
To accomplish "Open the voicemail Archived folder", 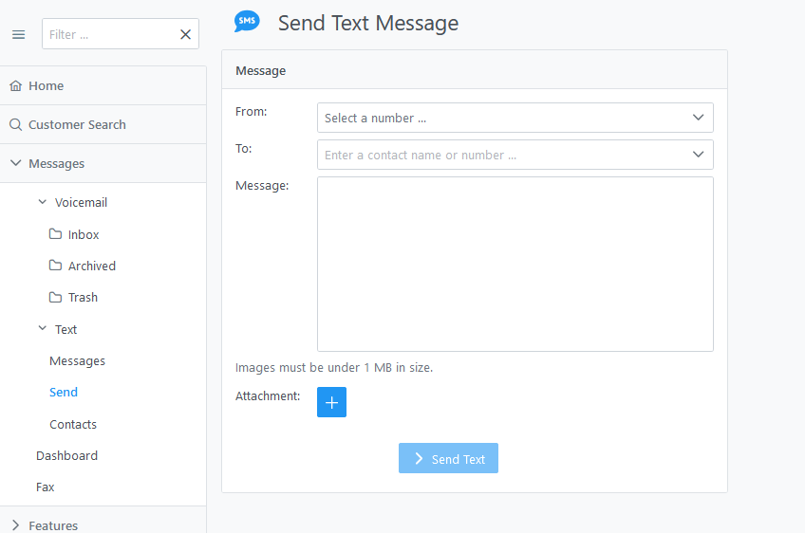I will (x=83, y=266).
